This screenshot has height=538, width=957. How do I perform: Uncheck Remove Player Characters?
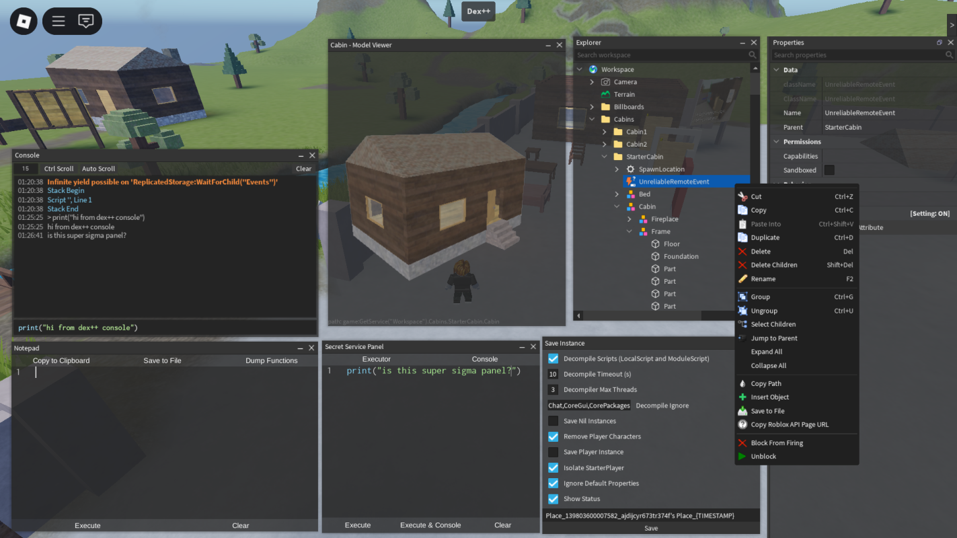pyautogui.click(x=553, y=436)
